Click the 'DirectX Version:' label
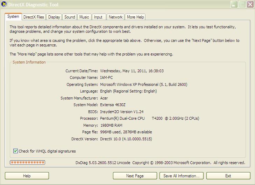255x185 pixels. point(85,139)
